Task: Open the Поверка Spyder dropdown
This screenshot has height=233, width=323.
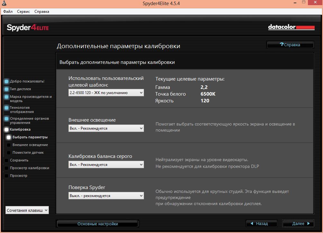Action: (106, 196)
